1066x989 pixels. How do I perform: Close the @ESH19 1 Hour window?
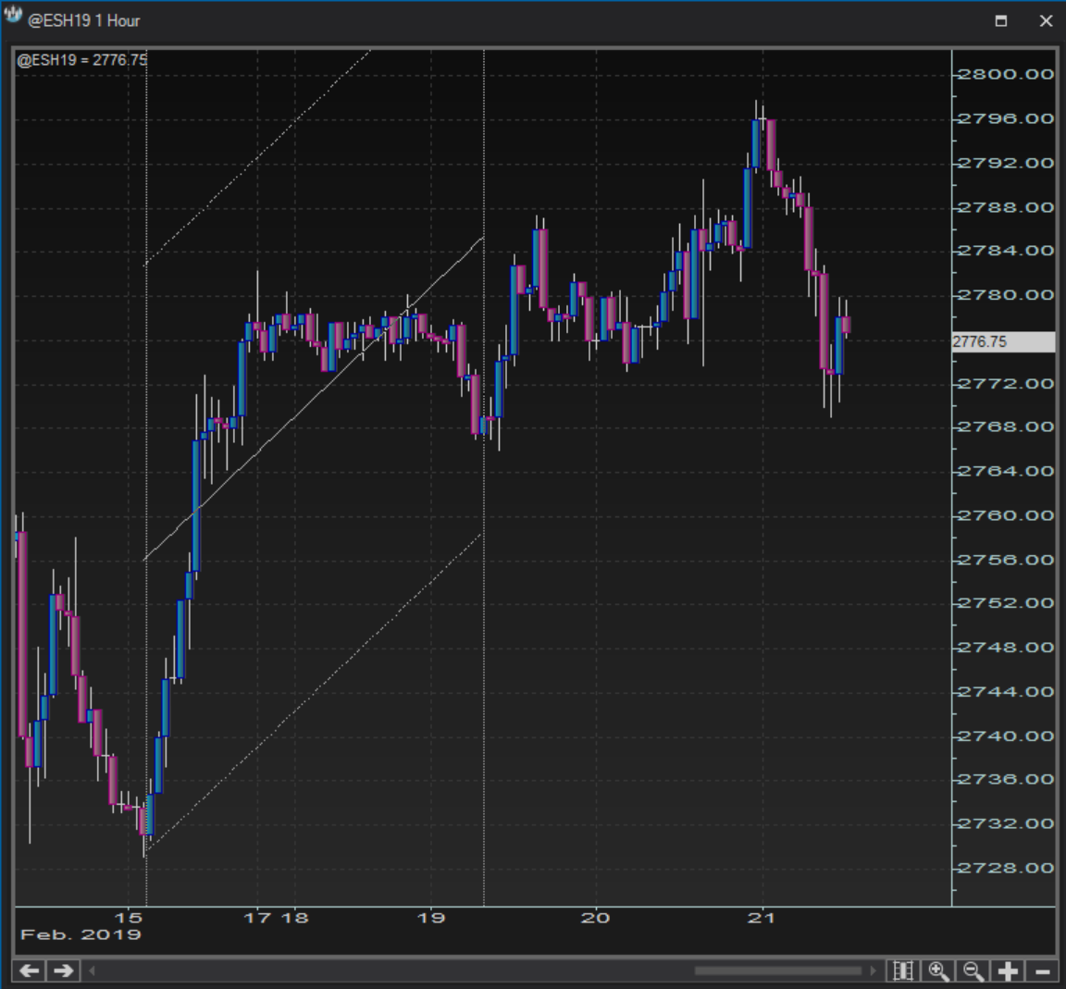(1047, 21)
